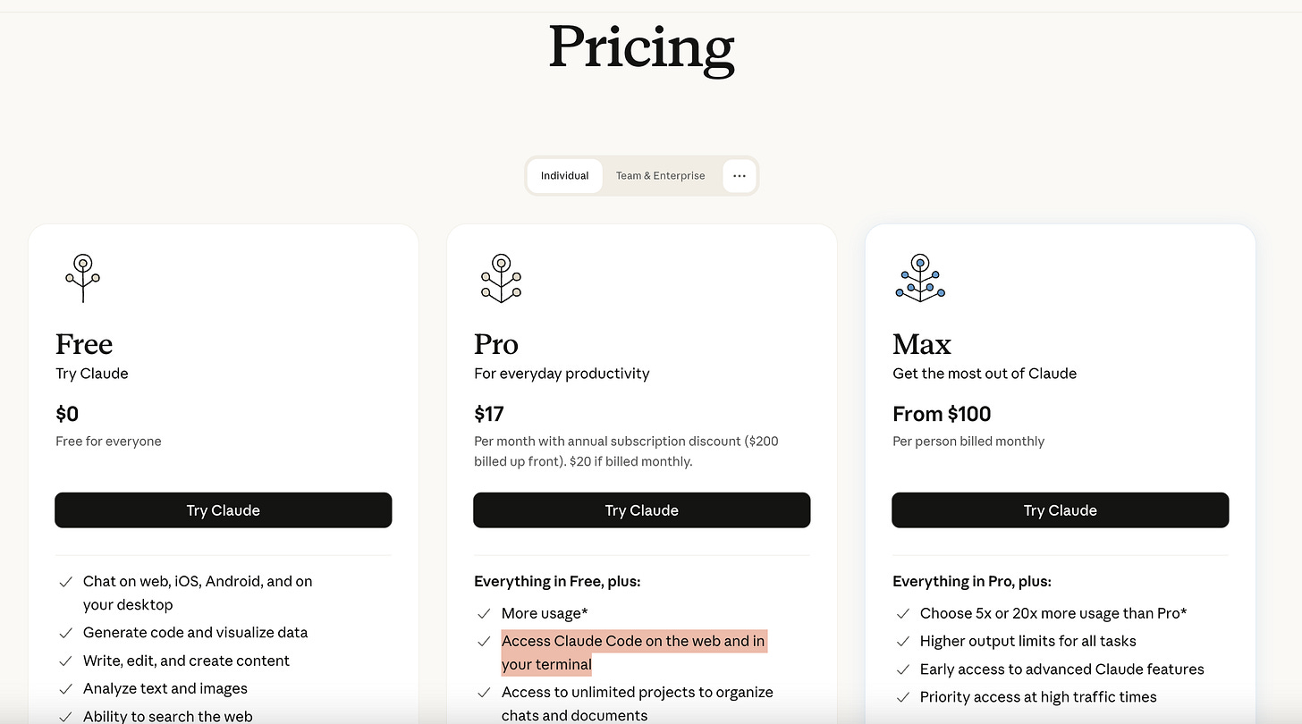Click the Max plan blue-node tree icon
1302x724 pixels.
click(920, 278)
